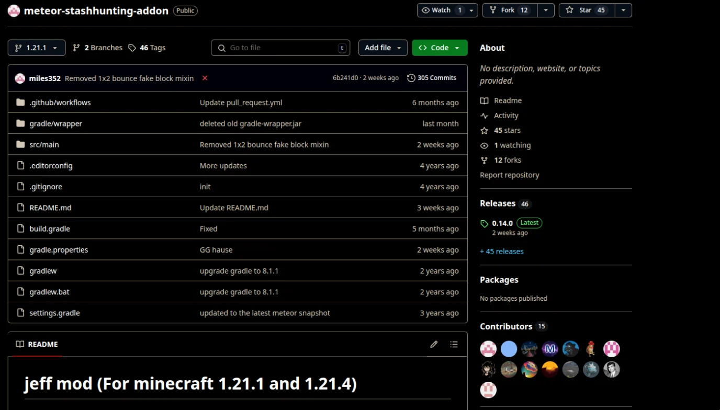Click the green tag icon for release 0.14.0

click(x=485, y=223)
